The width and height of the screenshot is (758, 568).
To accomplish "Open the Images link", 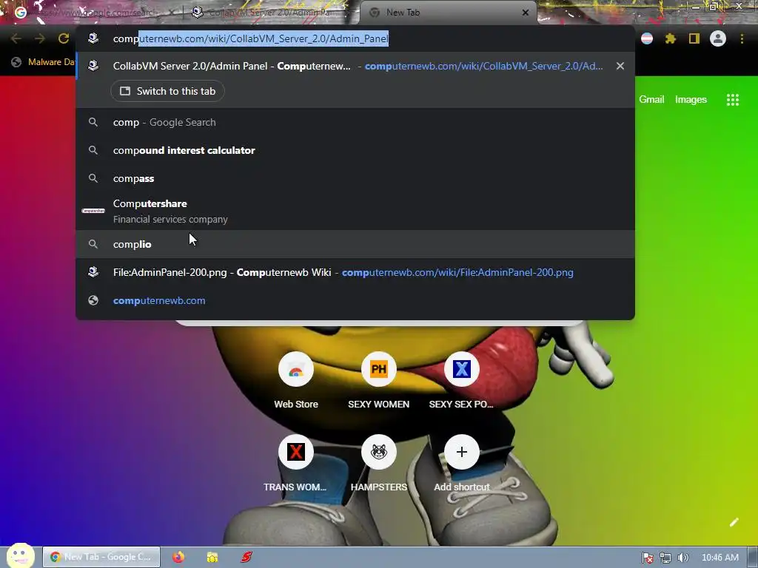I will 691,100.
